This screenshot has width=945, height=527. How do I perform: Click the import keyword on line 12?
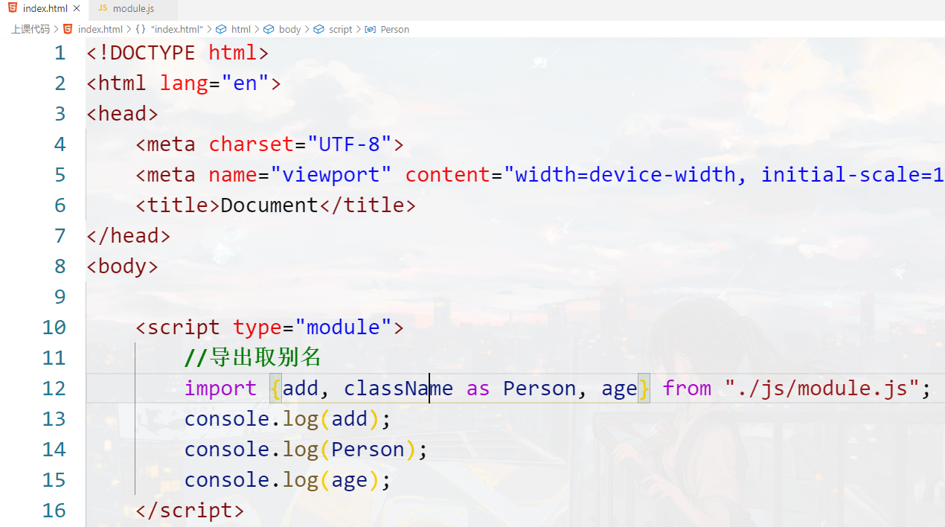click(x=220, y=389)
